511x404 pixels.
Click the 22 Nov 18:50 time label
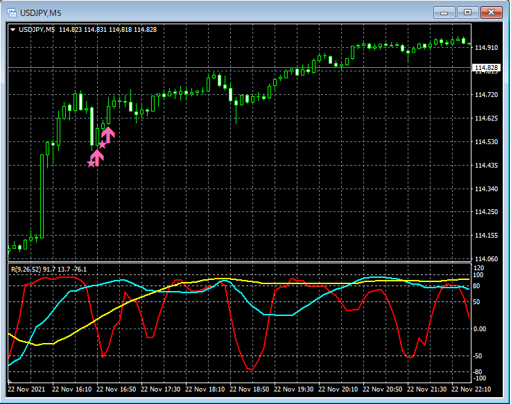[250, 389]
